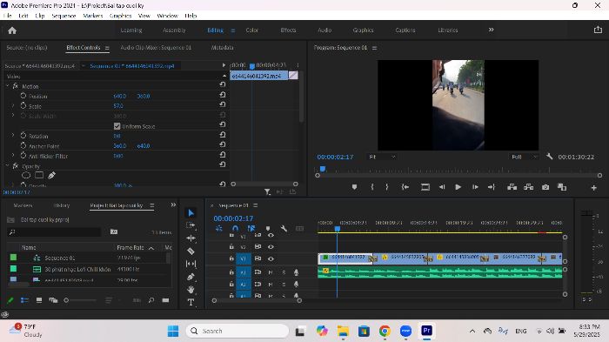
Task: Switch Project panel to List View
Action: point(24,300)
